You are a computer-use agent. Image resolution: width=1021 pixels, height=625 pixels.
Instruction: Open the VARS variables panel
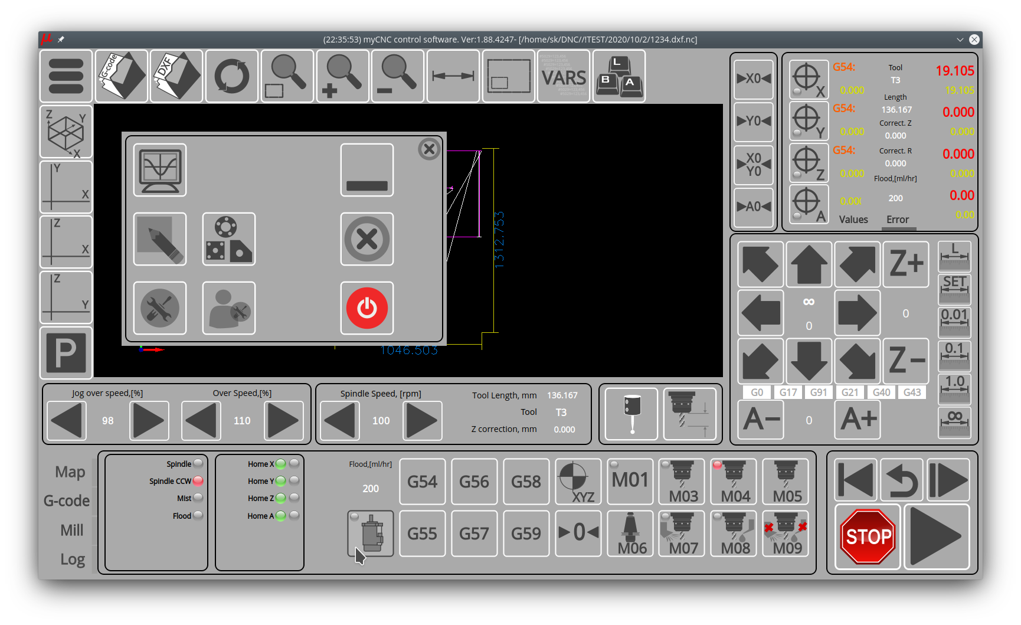[x=564, y=76]
